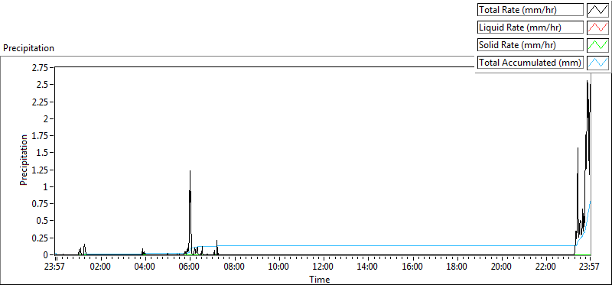
Task: Select the Total Accumulated (mm) legend label
Action: 530,63
